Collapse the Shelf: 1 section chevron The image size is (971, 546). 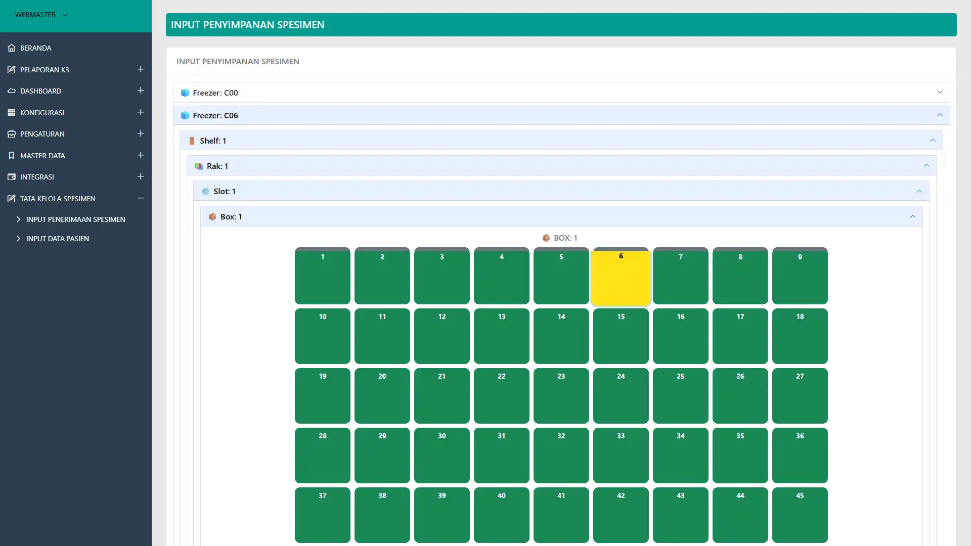(x=933, y=140)
